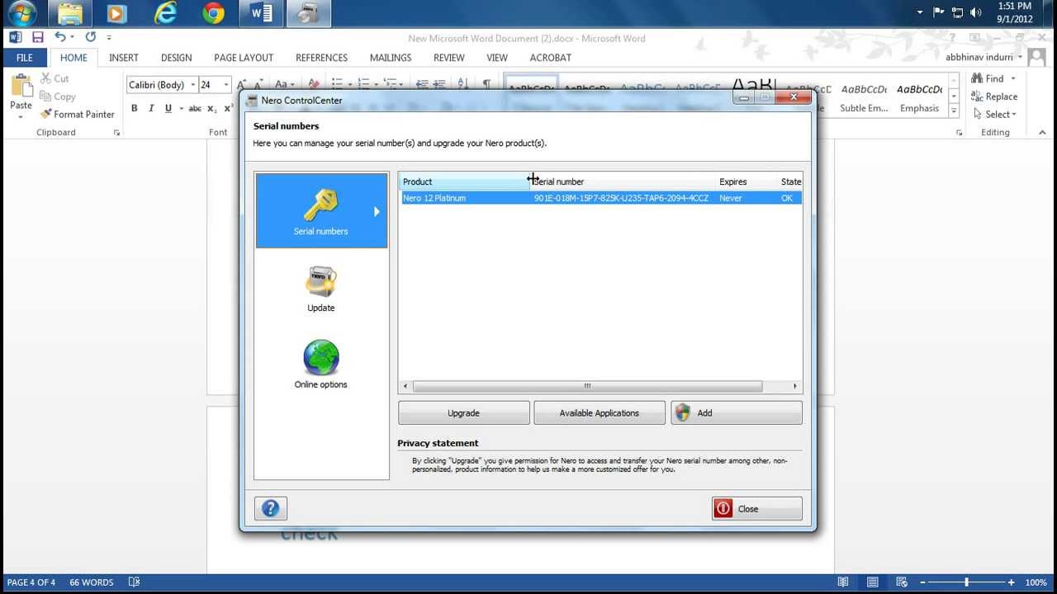This screenshot has height=594, width=1057.
Task: Switch to the REVIEW tab
Action: click(449, 58)
